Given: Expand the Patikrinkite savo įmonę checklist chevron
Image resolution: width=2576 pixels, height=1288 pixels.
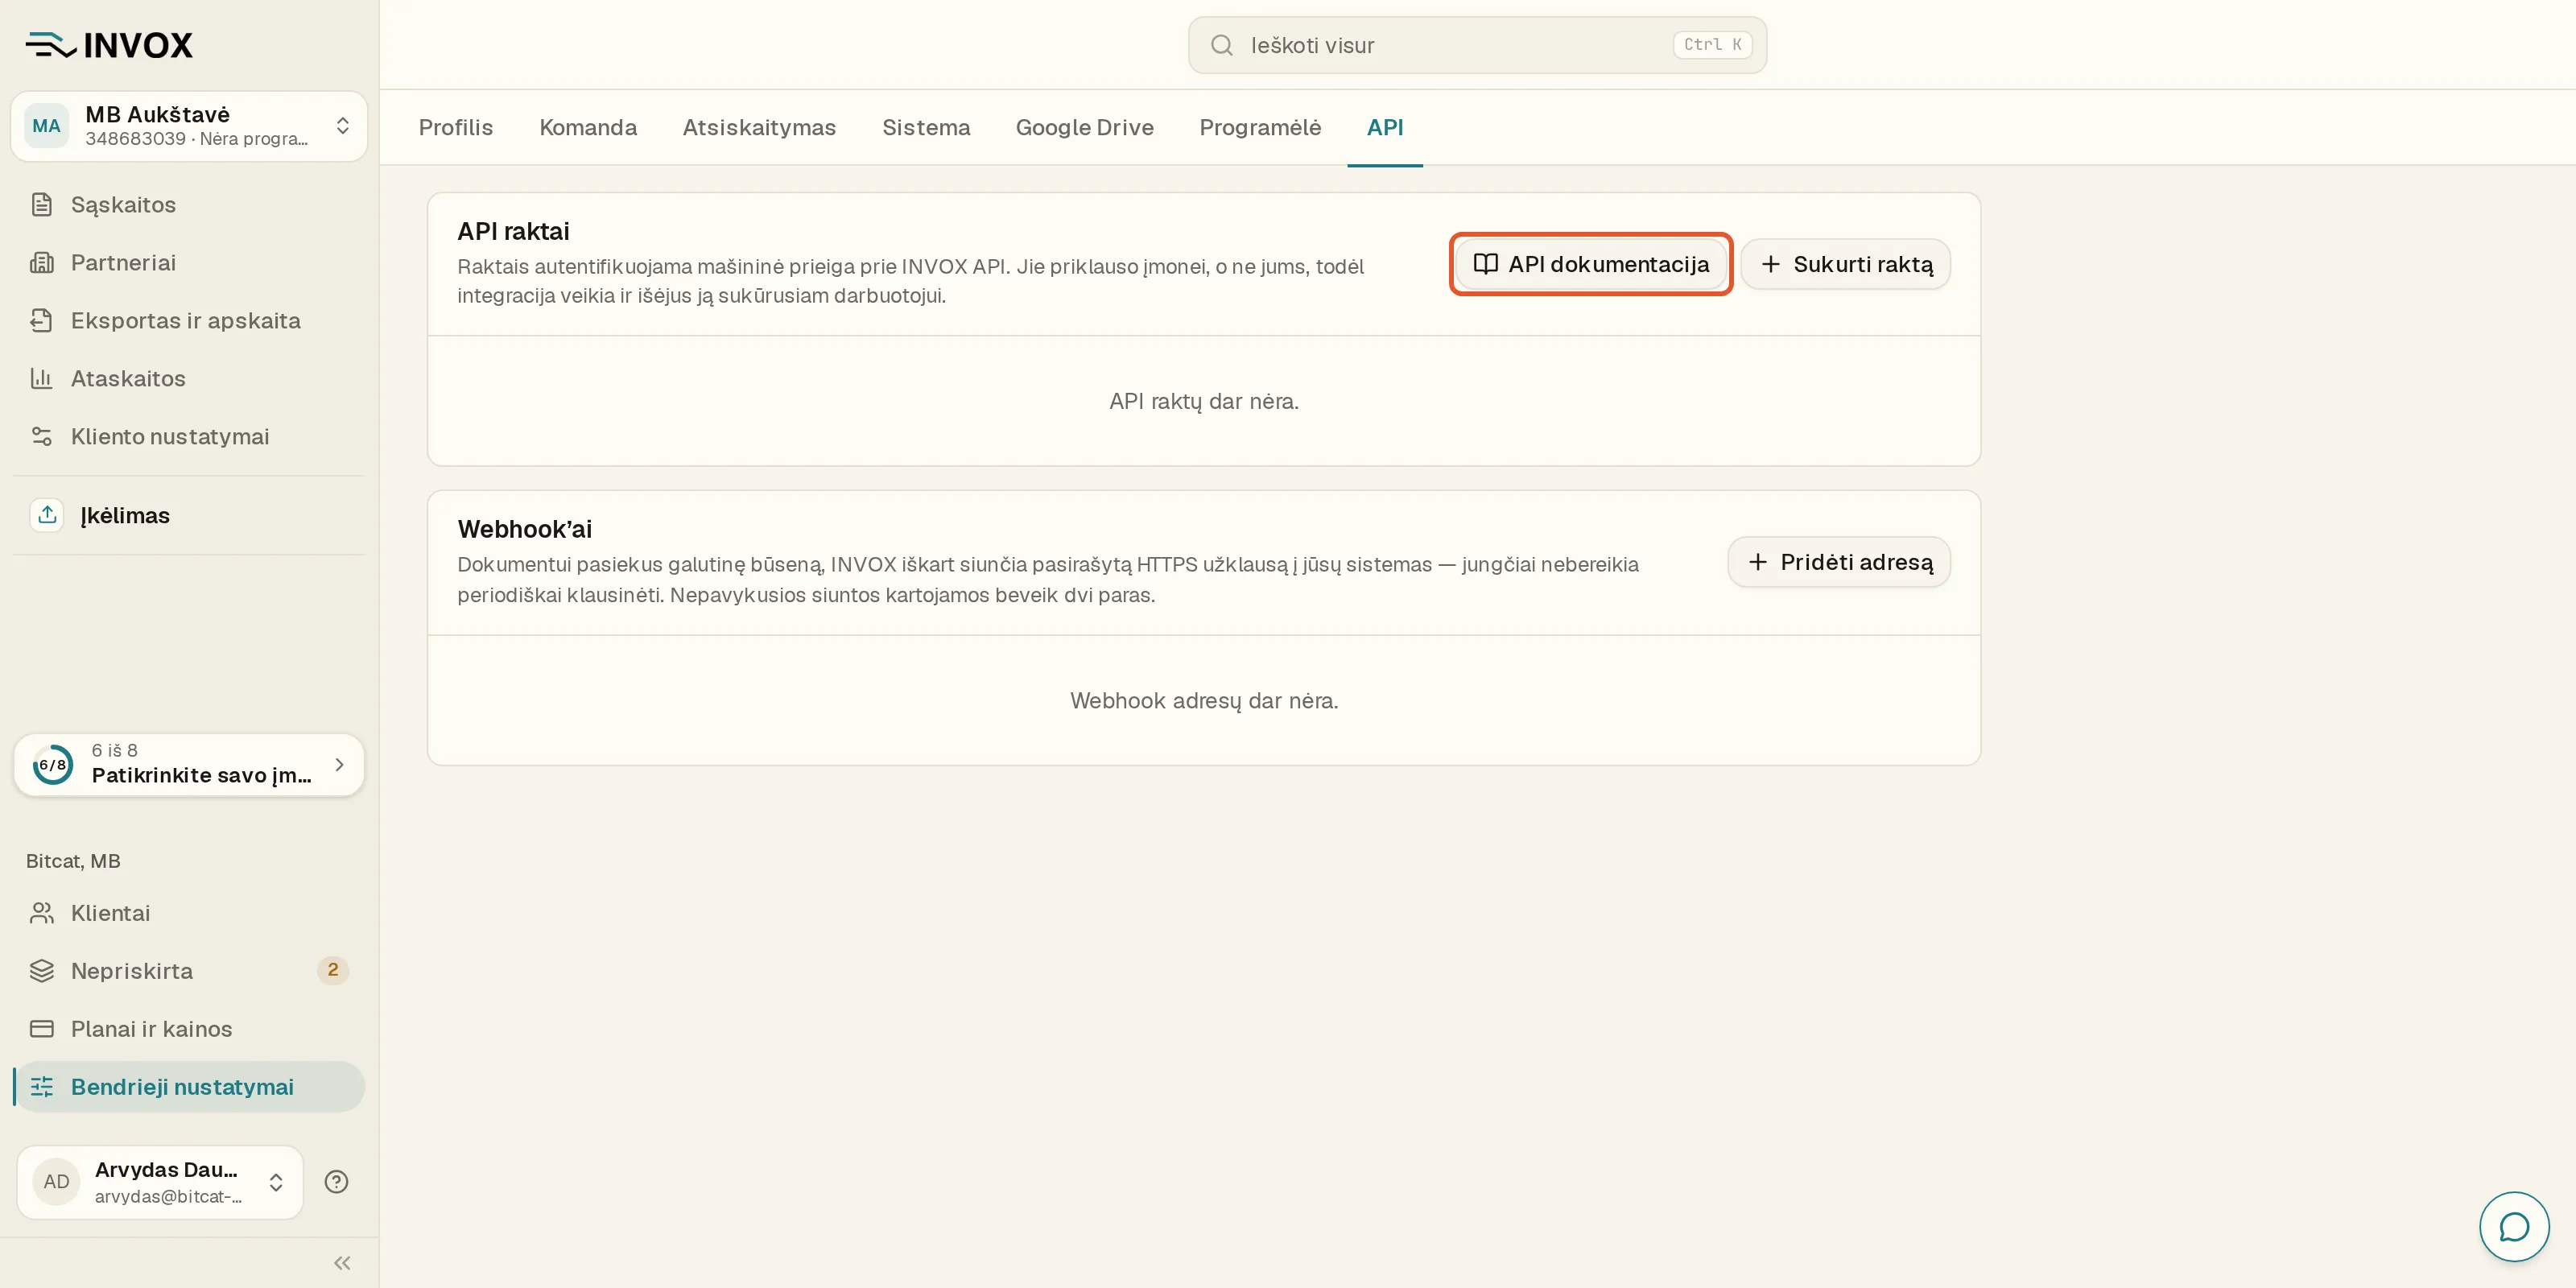Looking at the screenshot, I should tap(339, 765).
